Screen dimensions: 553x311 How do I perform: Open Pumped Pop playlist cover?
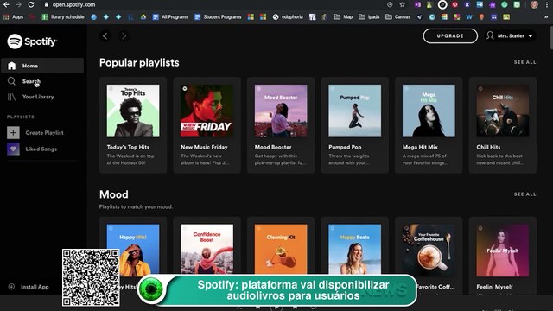pyautogui.click(x=355, y=111)
